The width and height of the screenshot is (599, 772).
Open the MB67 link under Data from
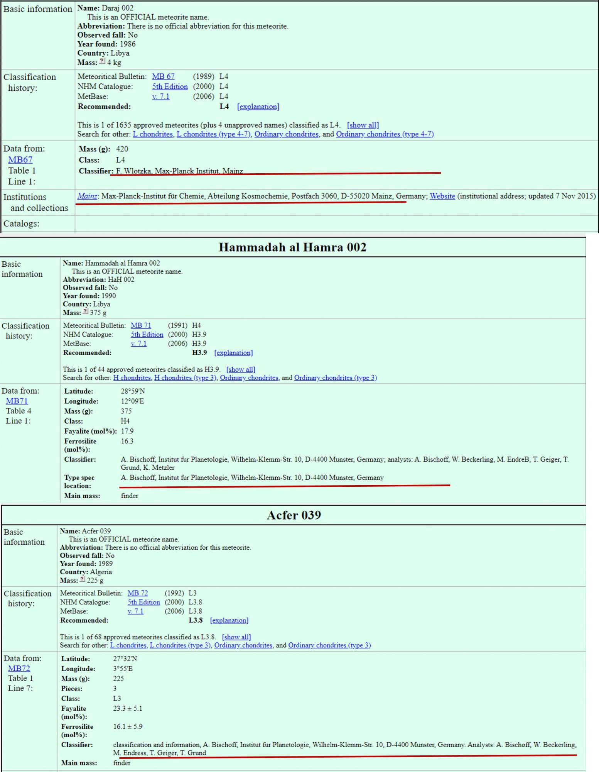click(x=20, y=159)
